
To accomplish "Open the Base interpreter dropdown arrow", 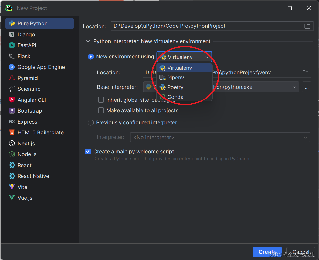I will point(294,87).
